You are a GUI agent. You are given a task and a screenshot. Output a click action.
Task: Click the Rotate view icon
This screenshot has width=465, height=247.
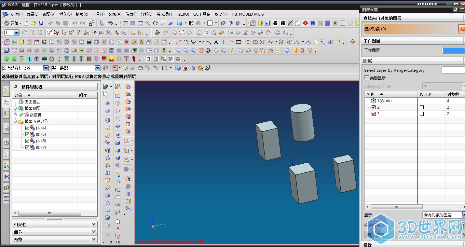155,23
